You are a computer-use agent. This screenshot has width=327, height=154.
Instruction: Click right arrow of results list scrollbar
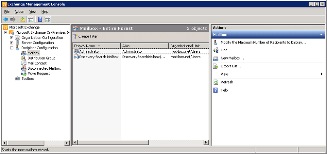206,143
